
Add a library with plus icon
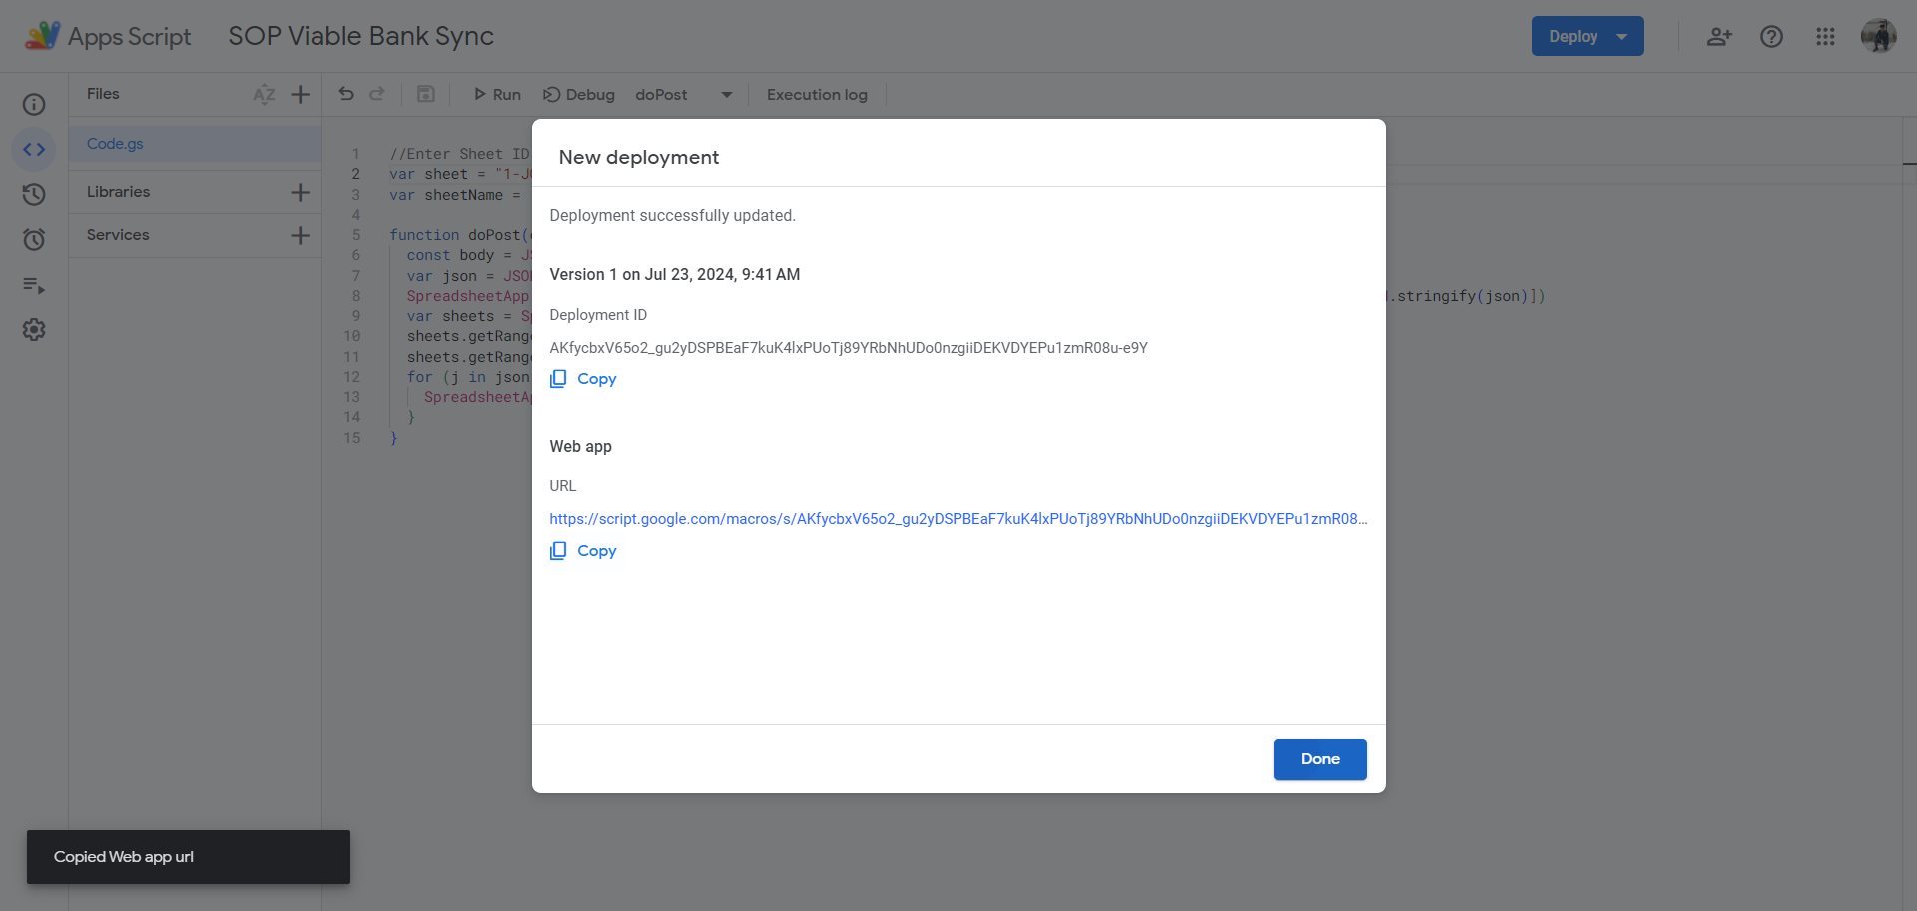(x=300, y=192)
